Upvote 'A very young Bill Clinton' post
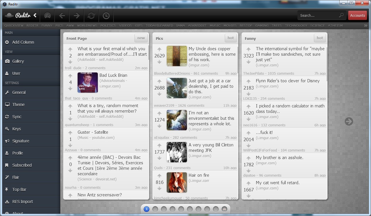The width and height of the screenshot is (371, 216). (x=159, y=145)
